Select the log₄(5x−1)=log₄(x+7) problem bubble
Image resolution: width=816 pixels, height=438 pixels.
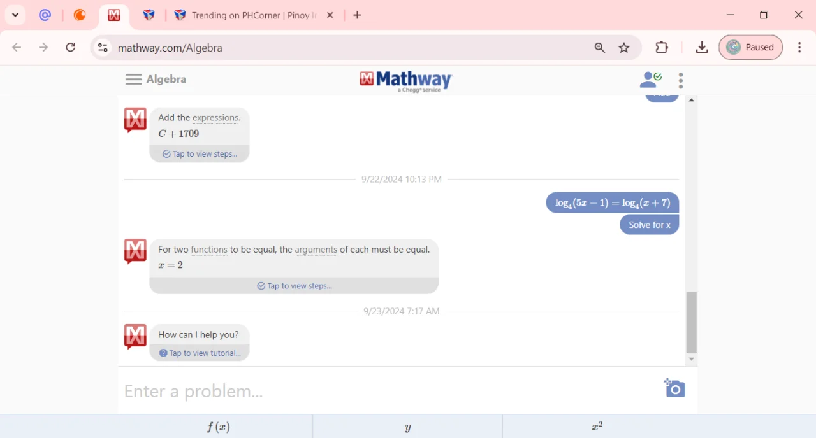point(613,202)
